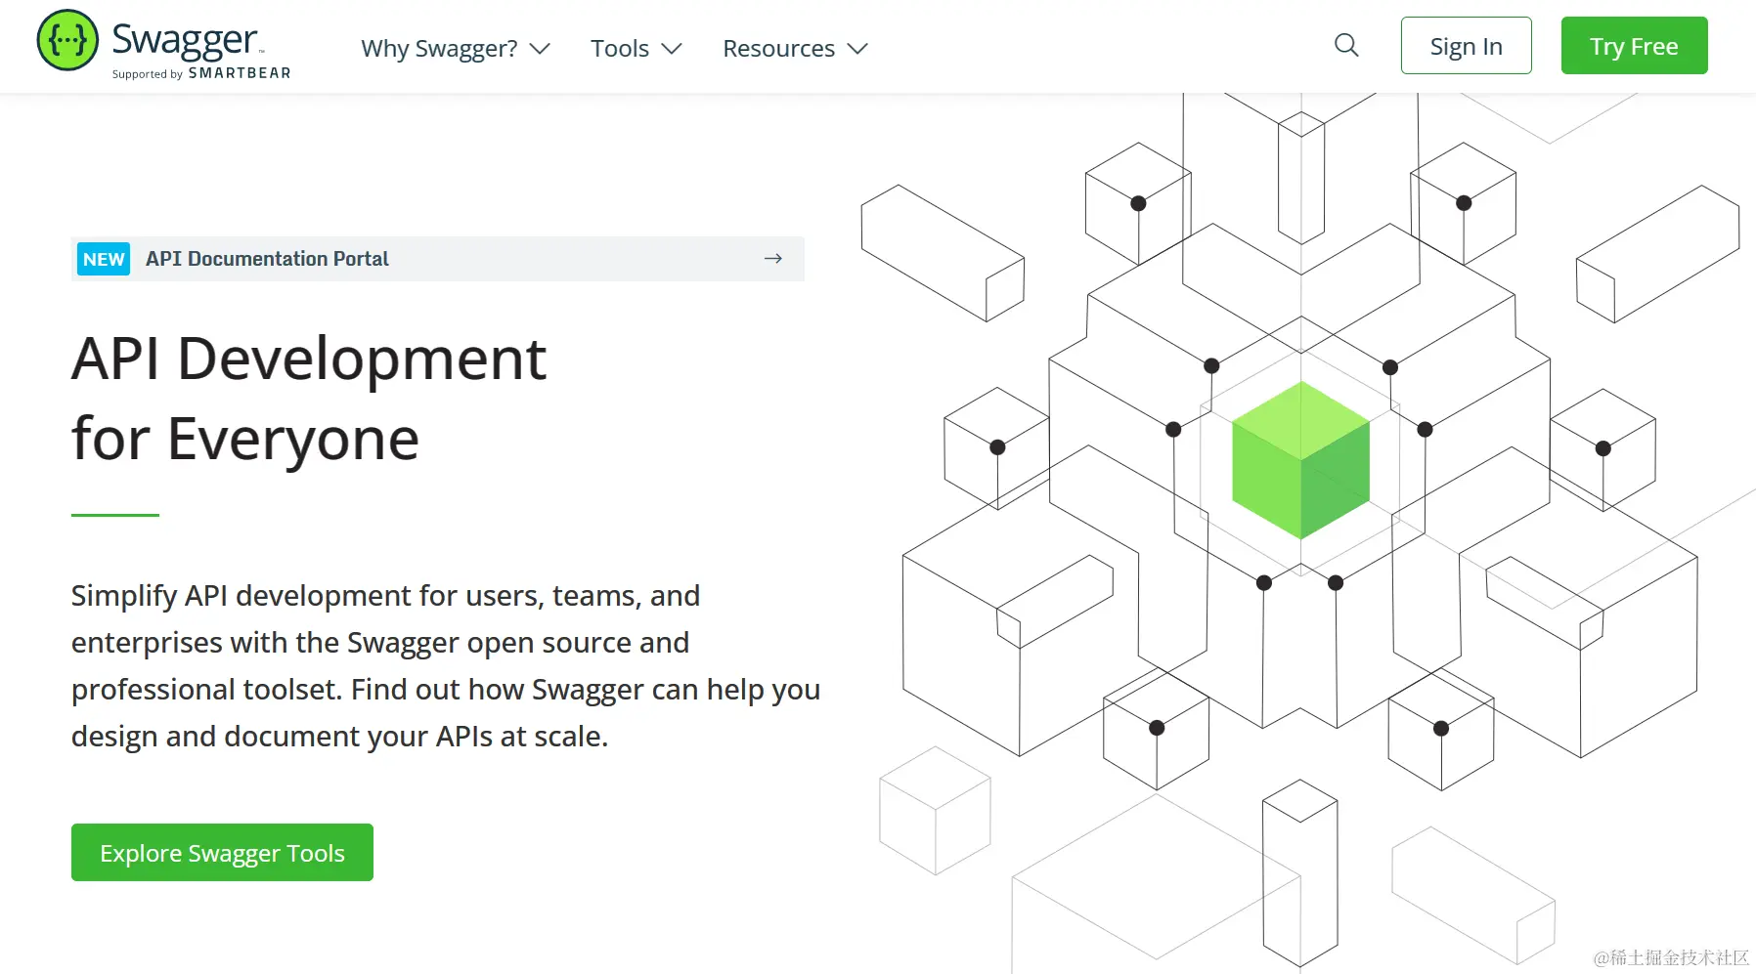Click the NEW badge in the banner
1756x974 pixels.
(104, 259)
